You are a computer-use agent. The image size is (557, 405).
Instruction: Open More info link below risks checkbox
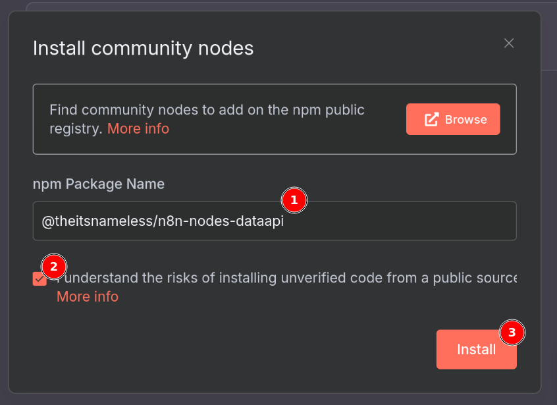pos(88,296)
